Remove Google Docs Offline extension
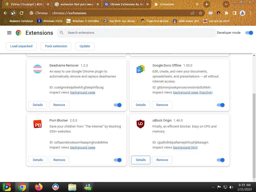This screenshot has height=192, width=256. 162,105
